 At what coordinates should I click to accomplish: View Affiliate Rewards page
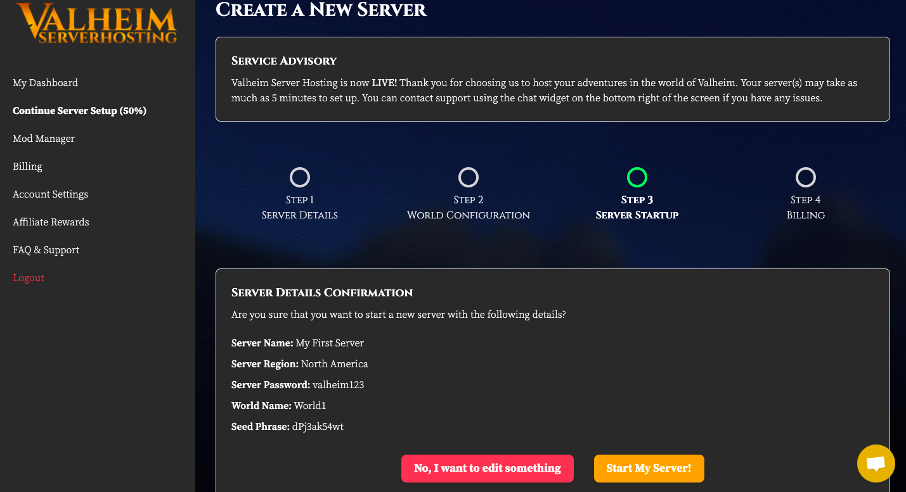click(x=51, y=222)
